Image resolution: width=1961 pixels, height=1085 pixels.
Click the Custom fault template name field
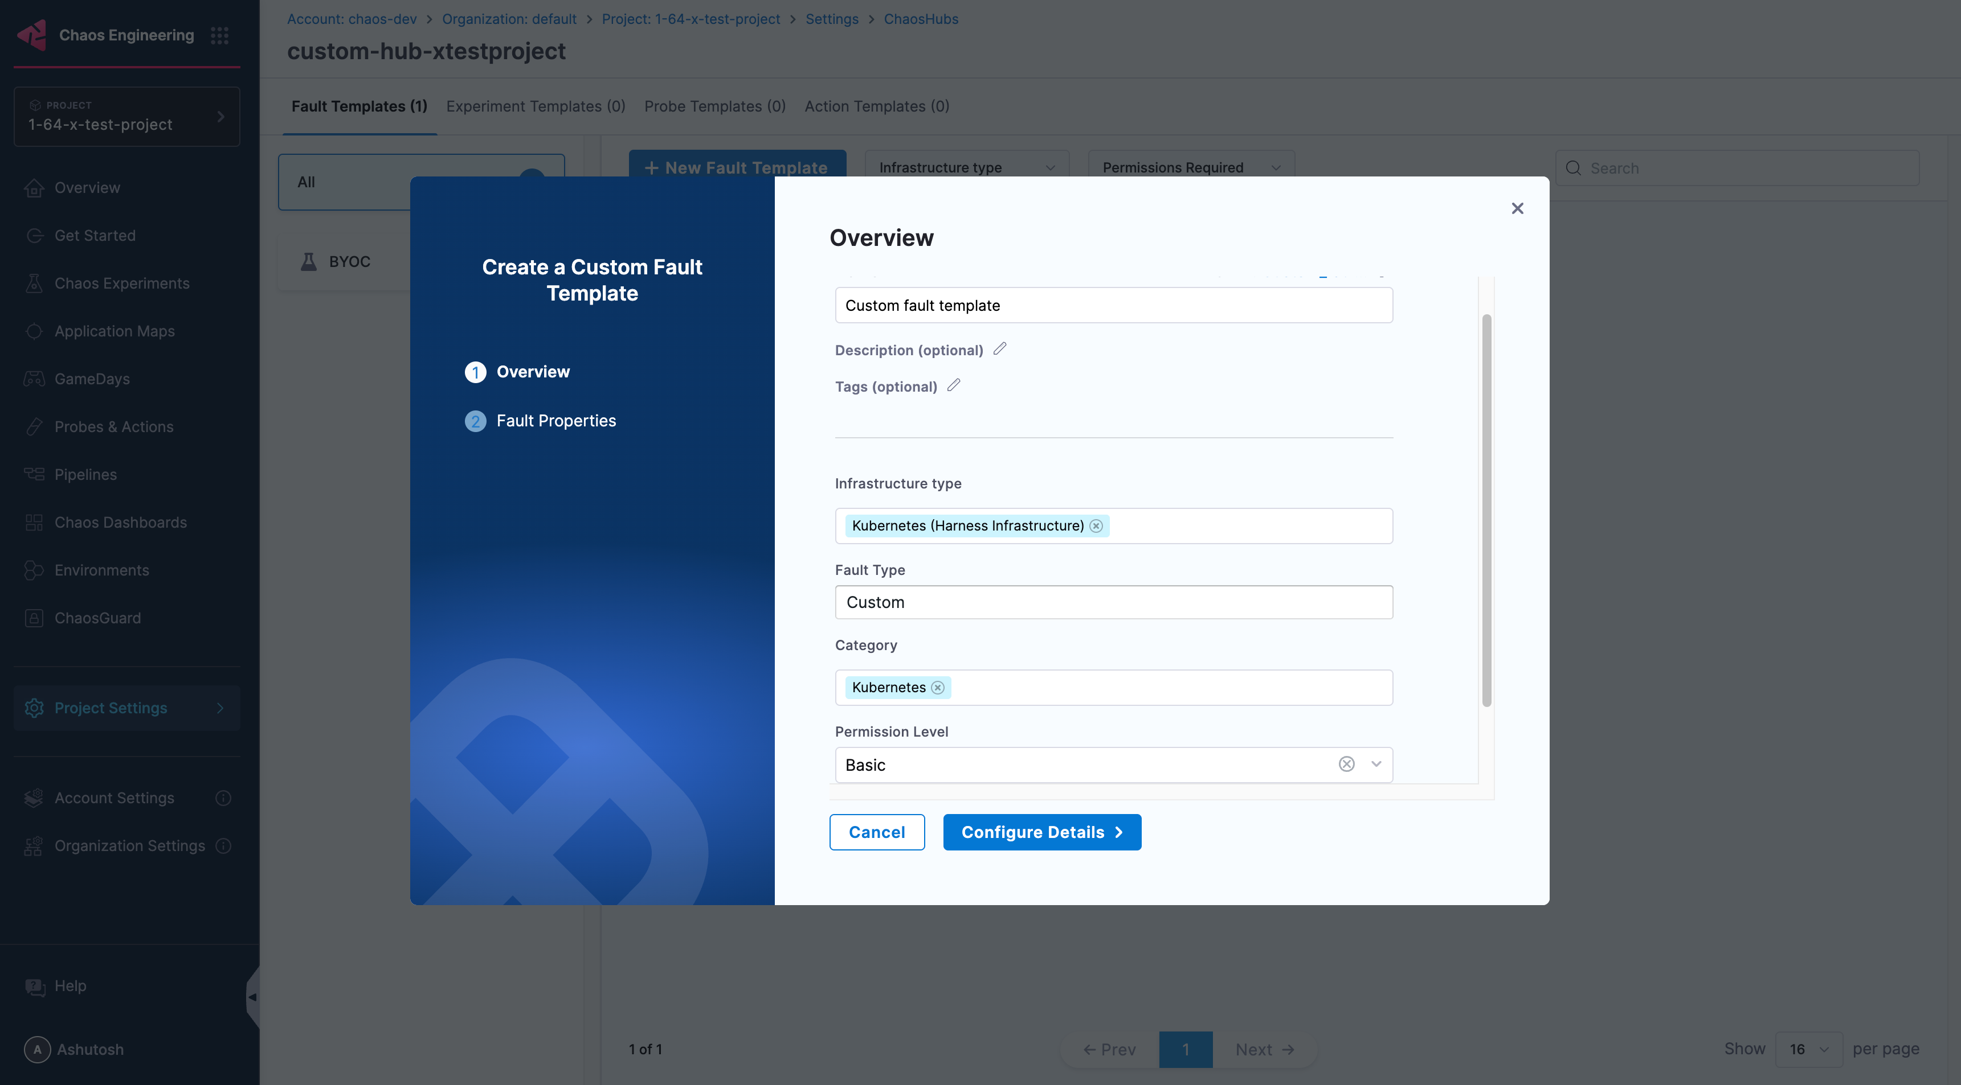click(1114, 305)
